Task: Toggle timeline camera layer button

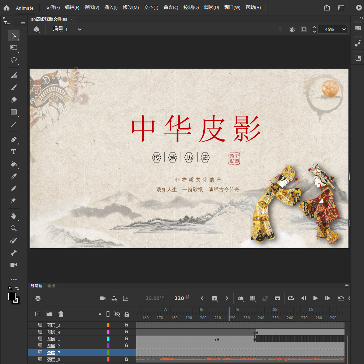Action: pos(103,298)
